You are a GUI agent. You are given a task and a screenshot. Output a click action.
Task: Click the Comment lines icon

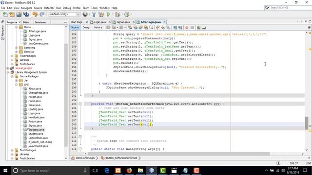(198, 28)
